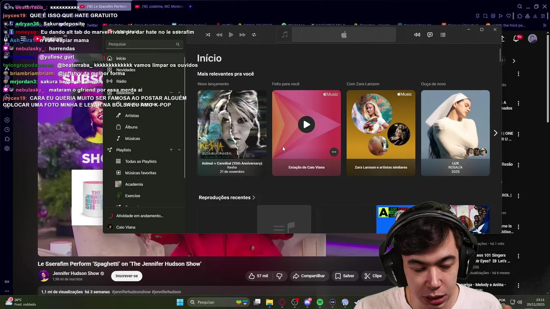Open File Explorer from taskbar
550x309 pixels.
(x=269, y=302)
